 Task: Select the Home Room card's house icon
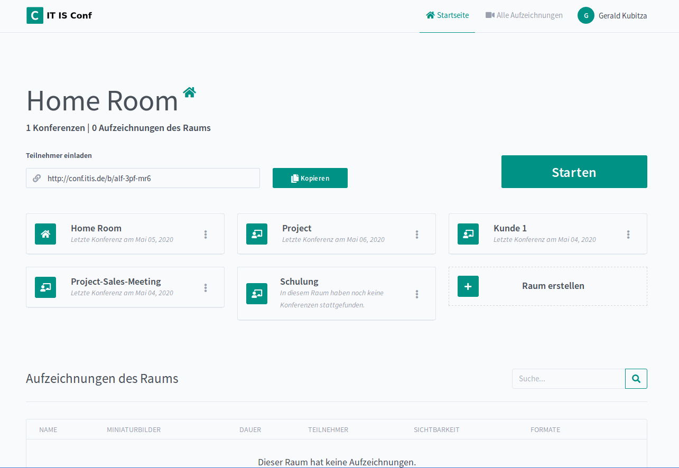45,233
